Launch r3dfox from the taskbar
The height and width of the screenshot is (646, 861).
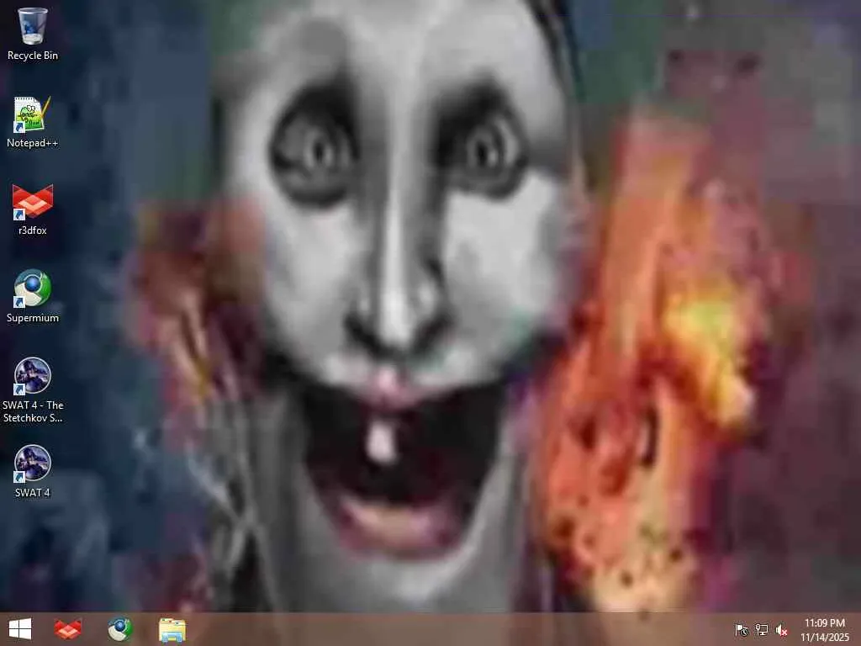(68, 629)
